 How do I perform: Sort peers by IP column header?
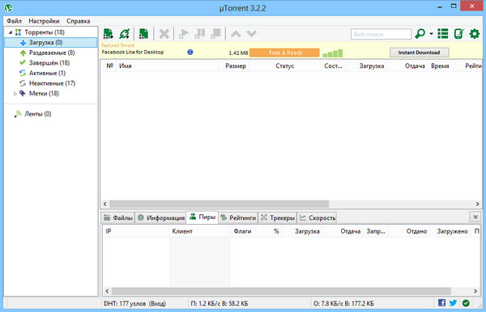pos(136,231)
